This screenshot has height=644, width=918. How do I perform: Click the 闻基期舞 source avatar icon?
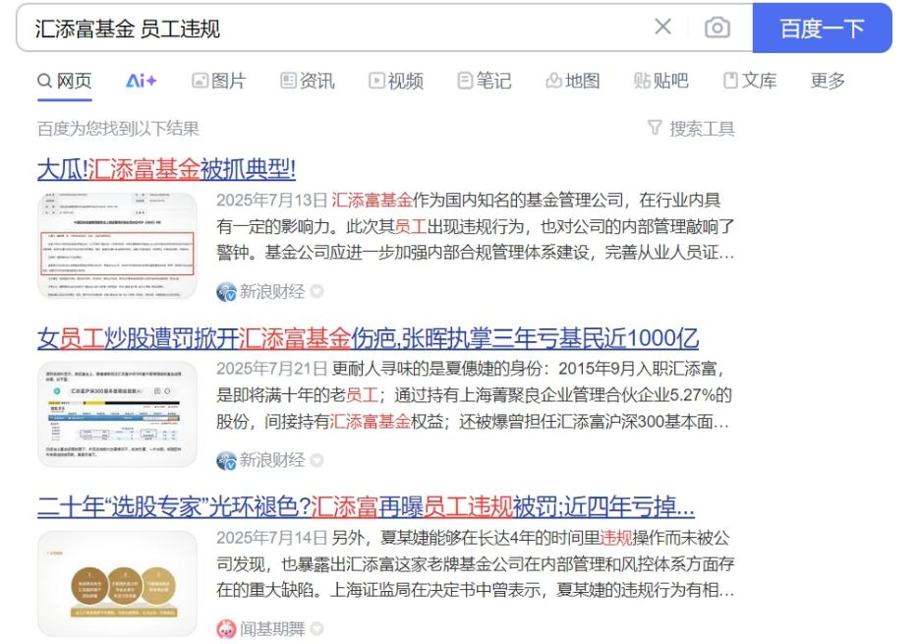(226, 628)
